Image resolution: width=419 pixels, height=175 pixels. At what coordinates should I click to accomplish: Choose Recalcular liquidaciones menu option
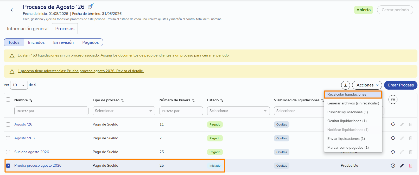pos(353,95)
